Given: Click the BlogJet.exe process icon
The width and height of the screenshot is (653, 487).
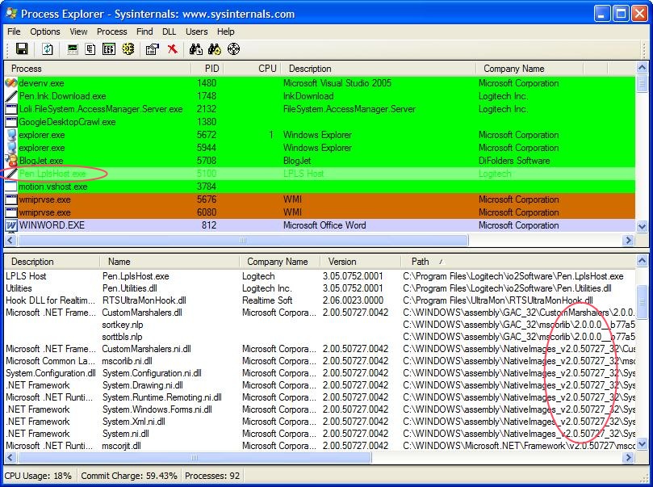Looking at the screenshot, I should coord(11,161).
